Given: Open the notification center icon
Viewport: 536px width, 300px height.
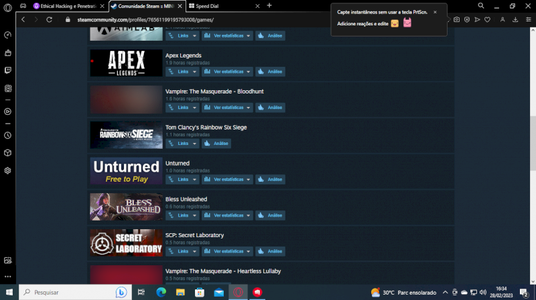Looking at the screenshot, I should pos(524,292).
